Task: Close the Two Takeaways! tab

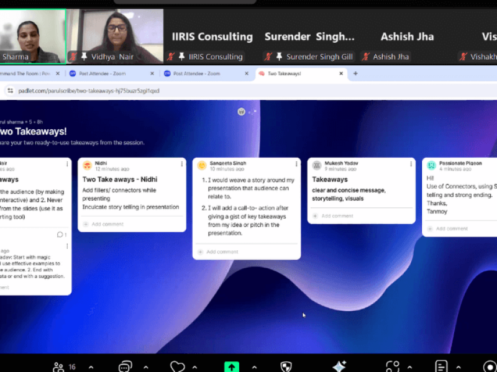Action: (x=341, y=73)
